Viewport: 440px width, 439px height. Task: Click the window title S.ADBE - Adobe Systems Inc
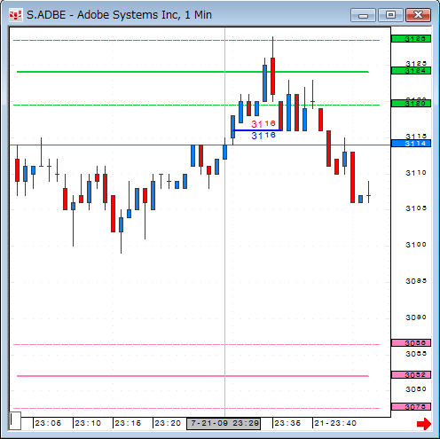tap(119, 15)
